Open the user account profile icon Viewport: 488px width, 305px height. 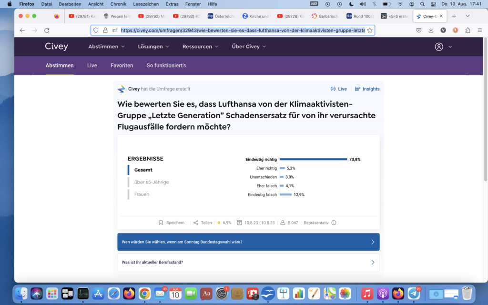click(439, 47)
